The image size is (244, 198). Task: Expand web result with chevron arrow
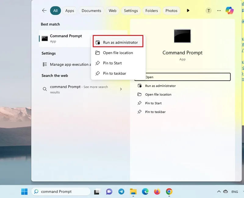click(121, 89)
